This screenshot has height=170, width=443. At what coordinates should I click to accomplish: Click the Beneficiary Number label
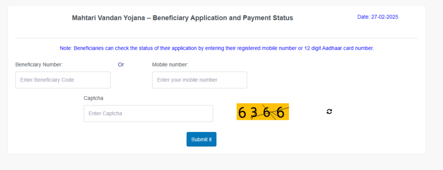coord(39,65)
